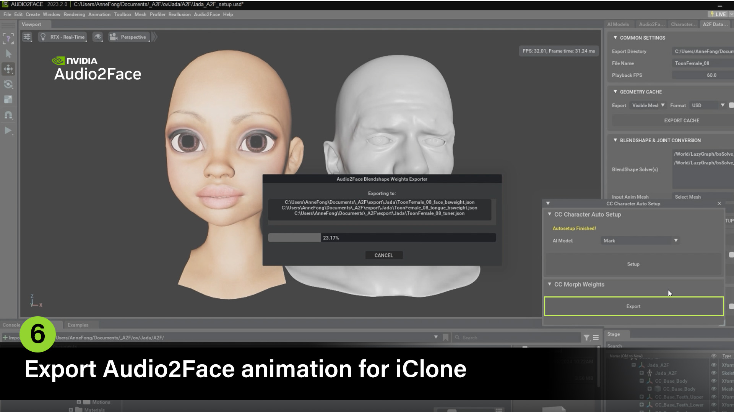Collapse the CC Morph Weights section
The width and height of the screenshot is (734, 412).
(550, 284)
